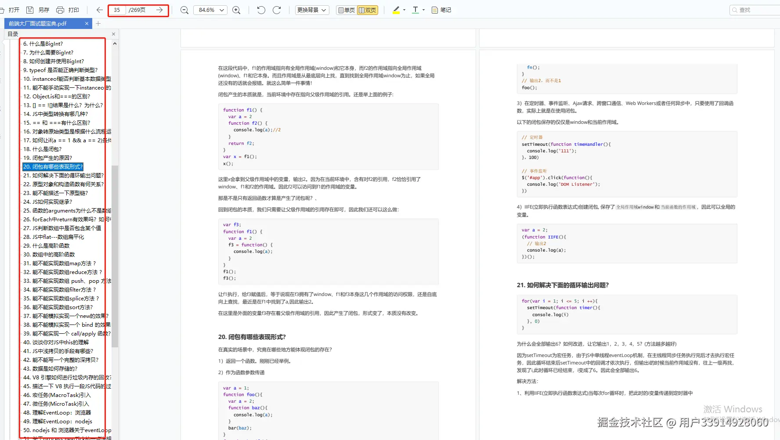Open the 更换背景 background dropdown

(312, 10)
